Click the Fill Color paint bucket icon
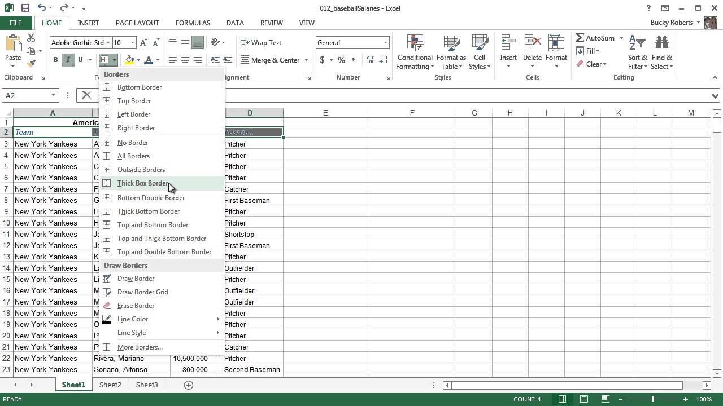The height and width of the screenshot is (406, 723). click(129, 60)
